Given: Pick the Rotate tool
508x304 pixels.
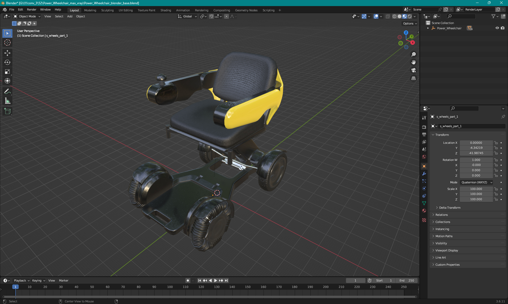Looking at the screenshot, I should [7, 62].
